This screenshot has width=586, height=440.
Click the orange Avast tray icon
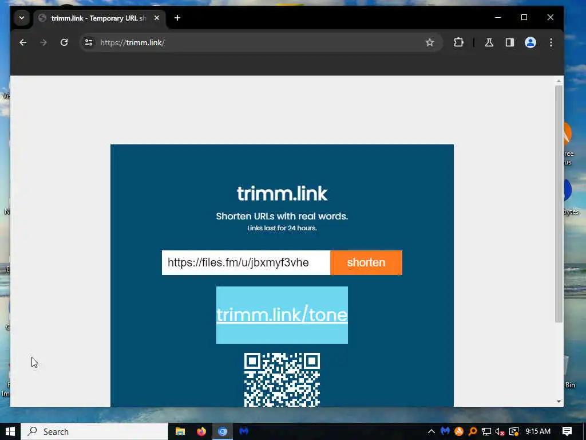click(x=459, y=431)
